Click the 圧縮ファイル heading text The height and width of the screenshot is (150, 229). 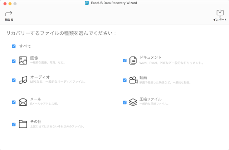click(x=150, y=99)
